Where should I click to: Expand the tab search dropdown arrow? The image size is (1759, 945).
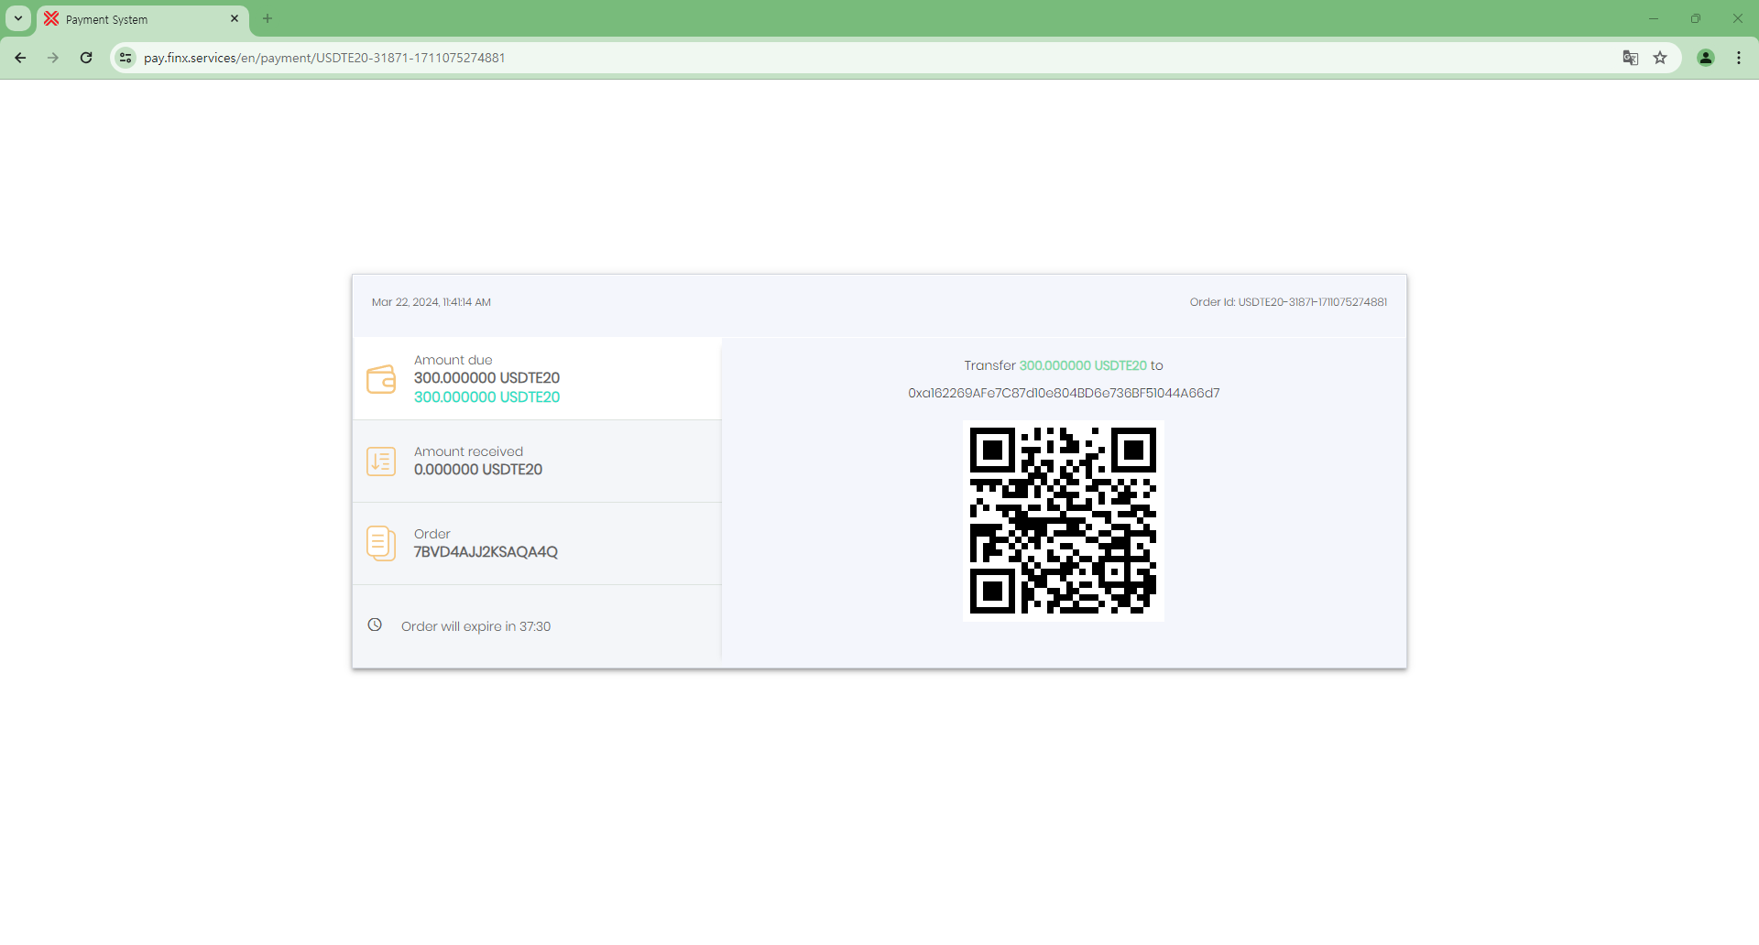[x=17, y=18]
